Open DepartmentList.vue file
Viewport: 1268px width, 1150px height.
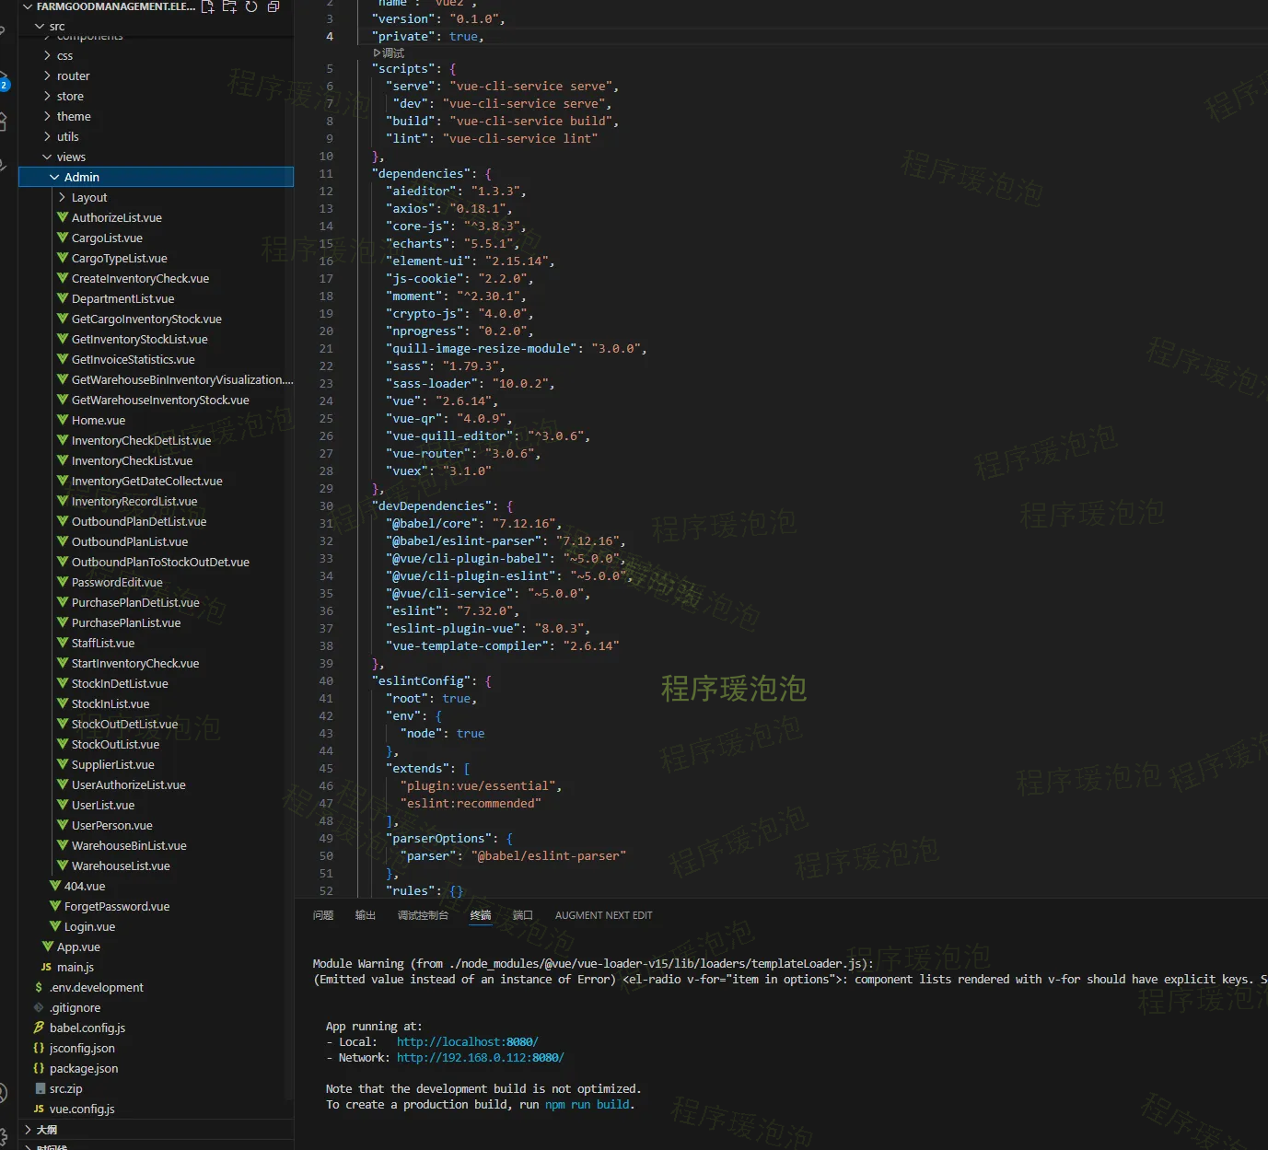pyautogui.click(x=122, y=298)
